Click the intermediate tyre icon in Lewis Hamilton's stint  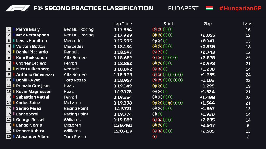point(165,41)
